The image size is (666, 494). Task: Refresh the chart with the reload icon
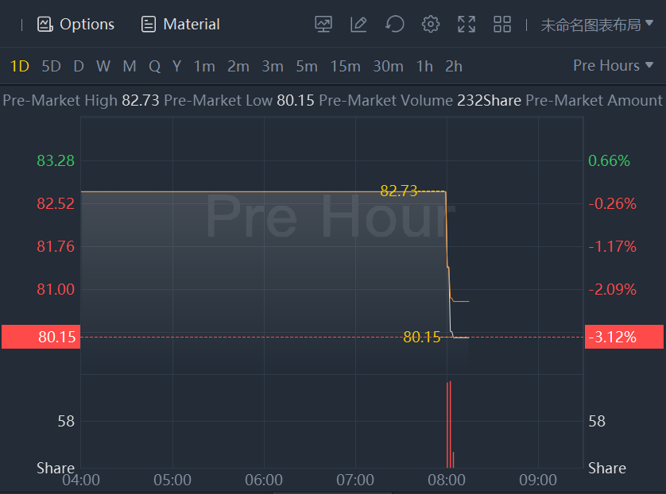pyautogui.click(x=394, y=25)
